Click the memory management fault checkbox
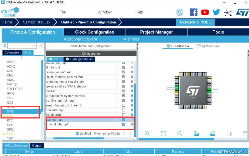 [x=123, y=72]
